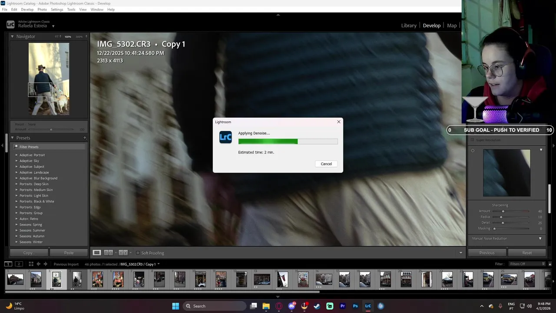Image resolution: width=556 pixels, height=313 pixels.
Task: Click the Lightroom Classic logo in header
Action: [x=10, y=25]
